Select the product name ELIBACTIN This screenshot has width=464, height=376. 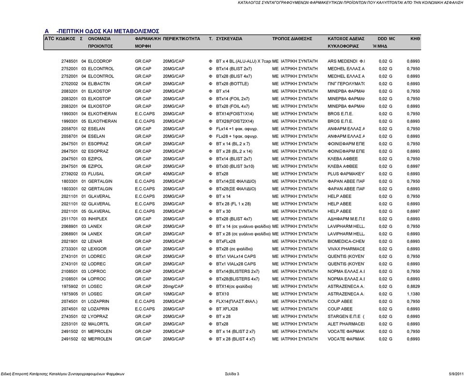[x=99, y=84]
